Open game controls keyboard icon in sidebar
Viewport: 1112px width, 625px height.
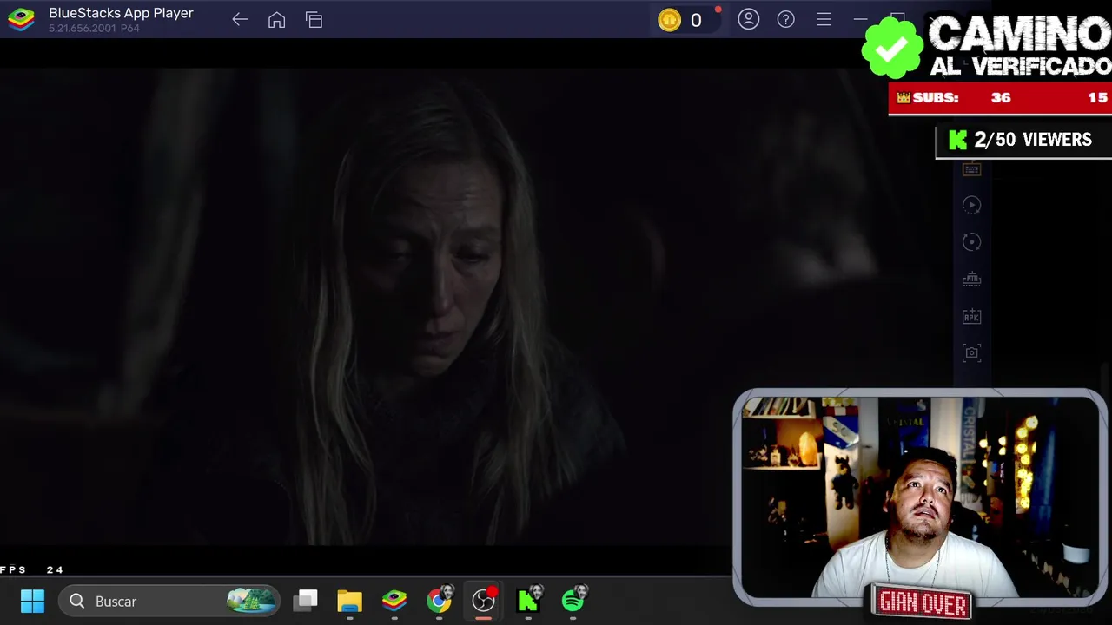(x=971, y=169)
